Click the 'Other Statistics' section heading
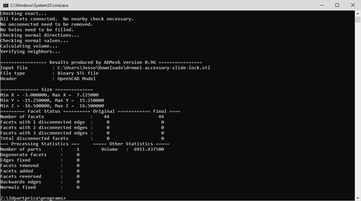This screenshot has height=201, width=361. [x=131, y=144]
